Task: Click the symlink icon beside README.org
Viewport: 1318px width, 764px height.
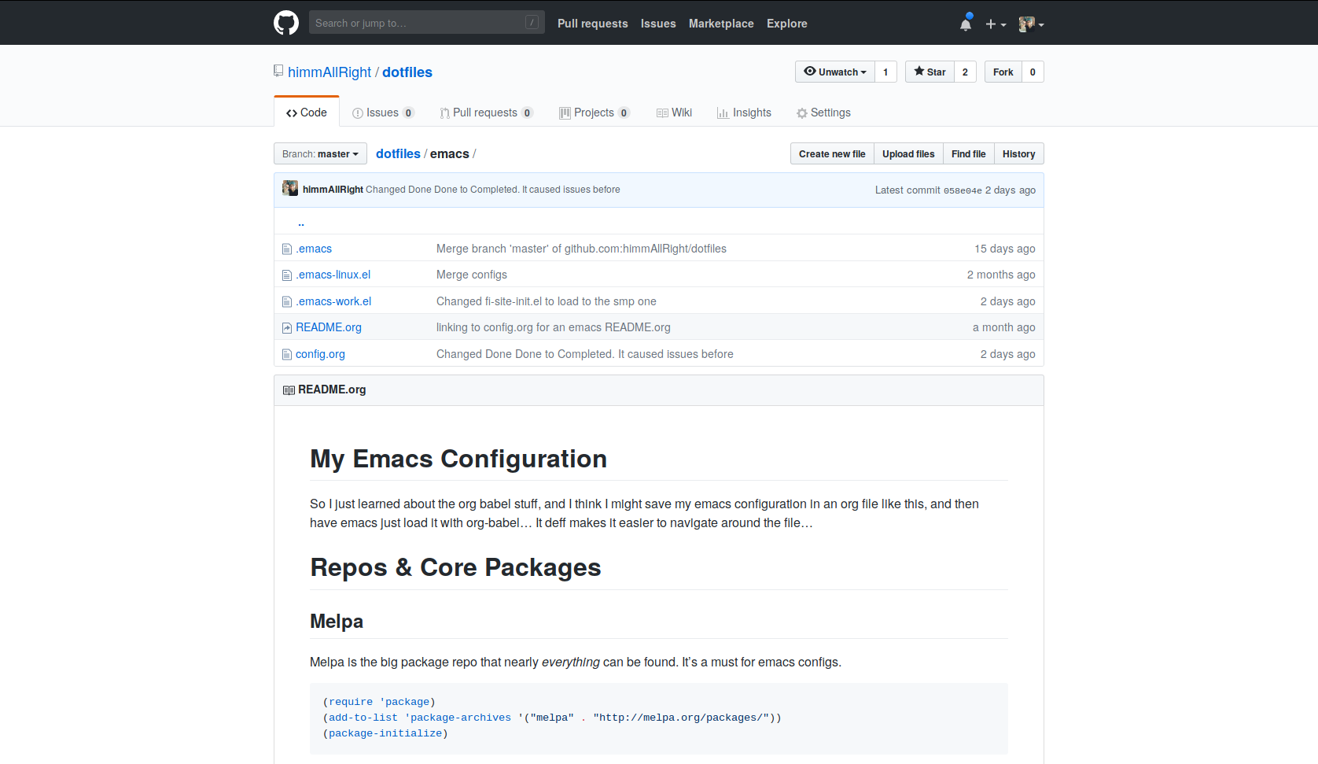Action: [x=287, y=328]
